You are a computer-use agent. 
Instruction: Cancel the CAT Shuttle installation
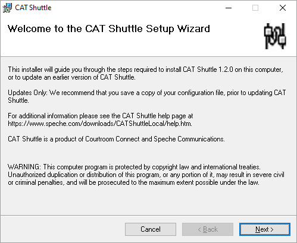(151, 229)
